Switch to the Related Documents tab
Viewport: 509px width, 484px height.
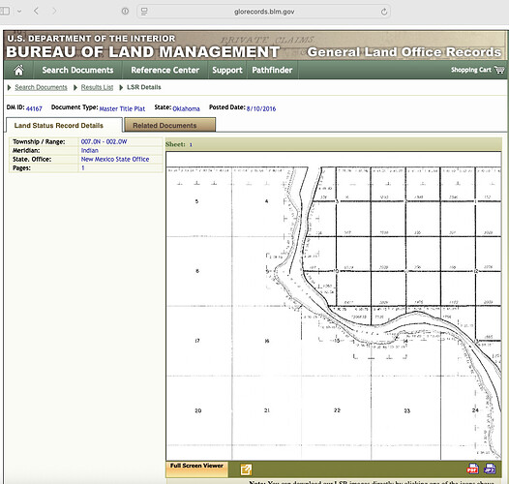click(169, 125)
